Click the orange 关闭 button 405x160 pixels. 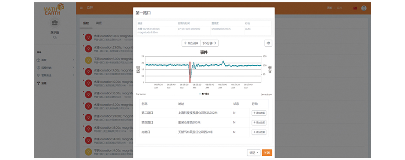267,153
